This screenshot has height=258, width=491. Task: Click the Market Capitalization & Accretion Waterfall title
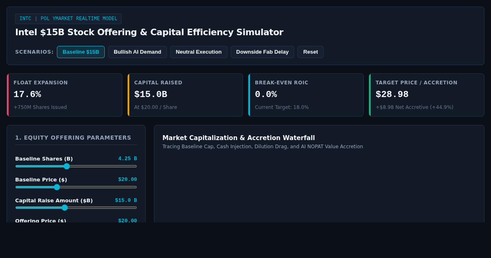click(239, 138)
